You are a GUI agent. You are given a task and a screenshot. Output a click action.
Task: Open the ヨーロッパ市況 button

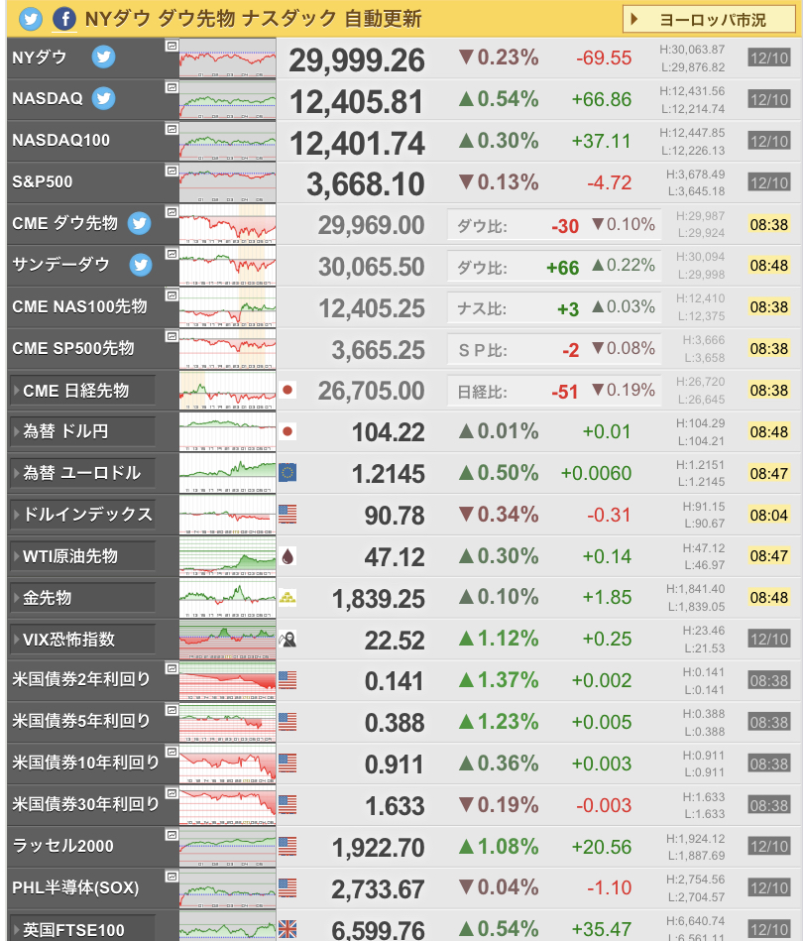(709, 20)
